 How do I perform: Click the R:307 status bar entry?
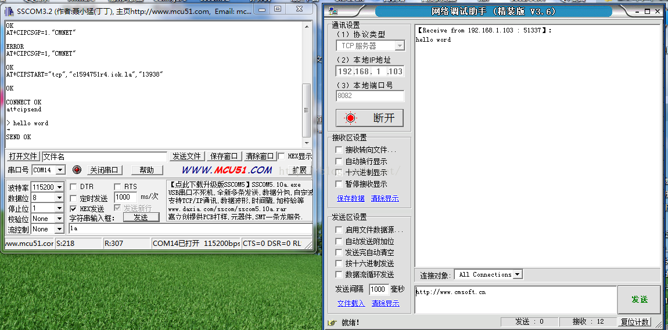click(x=127, y=243)
